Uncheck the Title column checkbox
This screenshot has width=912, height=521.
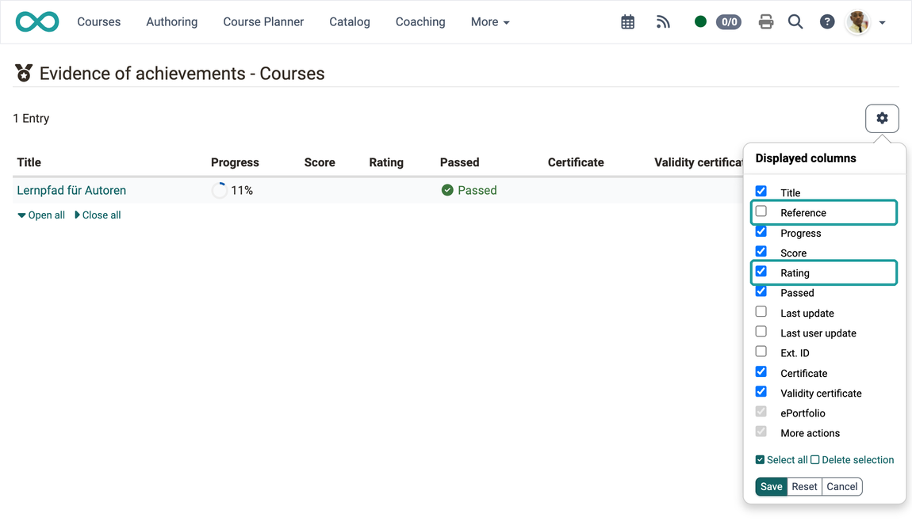(761, 191)
